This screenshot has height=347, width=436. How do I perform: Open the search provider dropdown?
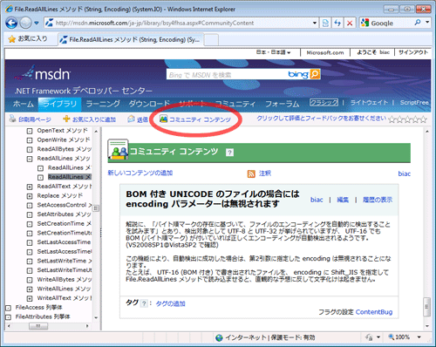pos(427,22)
